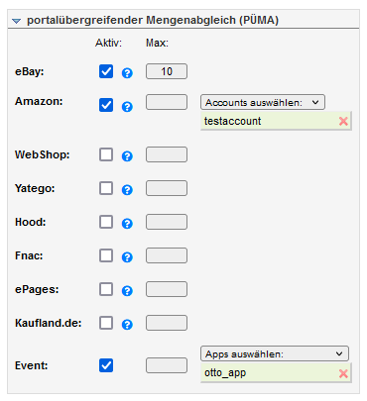
Task: Select the Amazon Max input field
Action: click(167, 102)
